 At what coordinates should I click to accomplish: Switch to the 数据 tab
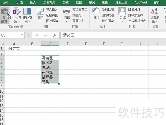point(79,2)
